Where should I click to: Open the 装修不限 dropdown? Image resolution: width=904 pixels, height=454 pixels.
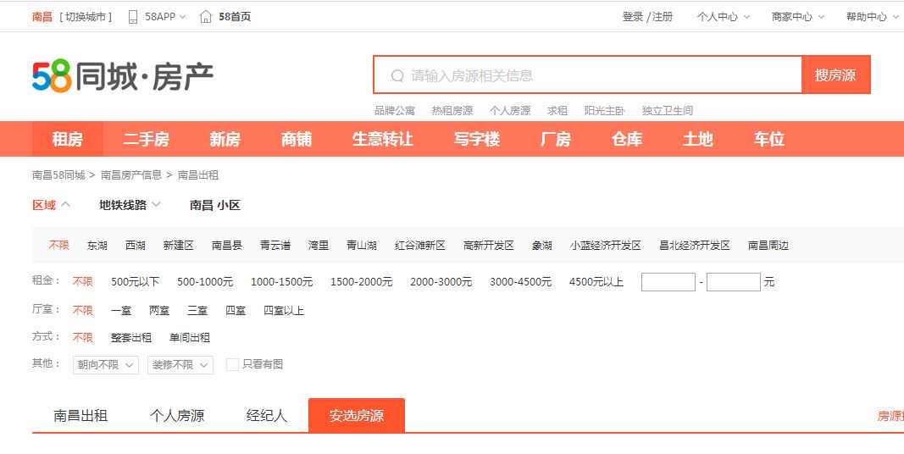pyautogui.click(x=180, y=365)
